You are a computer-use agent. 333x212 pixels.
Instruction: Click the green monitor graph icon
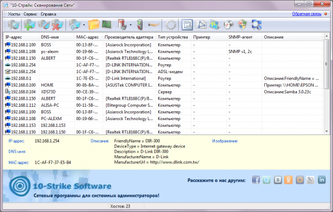107,25
